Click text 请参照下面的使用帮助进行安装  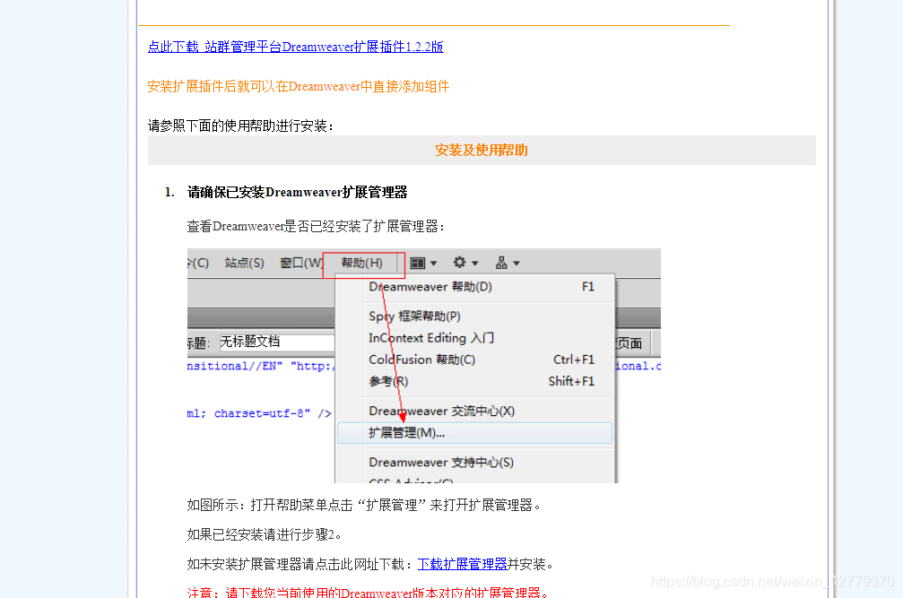pyautogui.click(x=240, y=126)
